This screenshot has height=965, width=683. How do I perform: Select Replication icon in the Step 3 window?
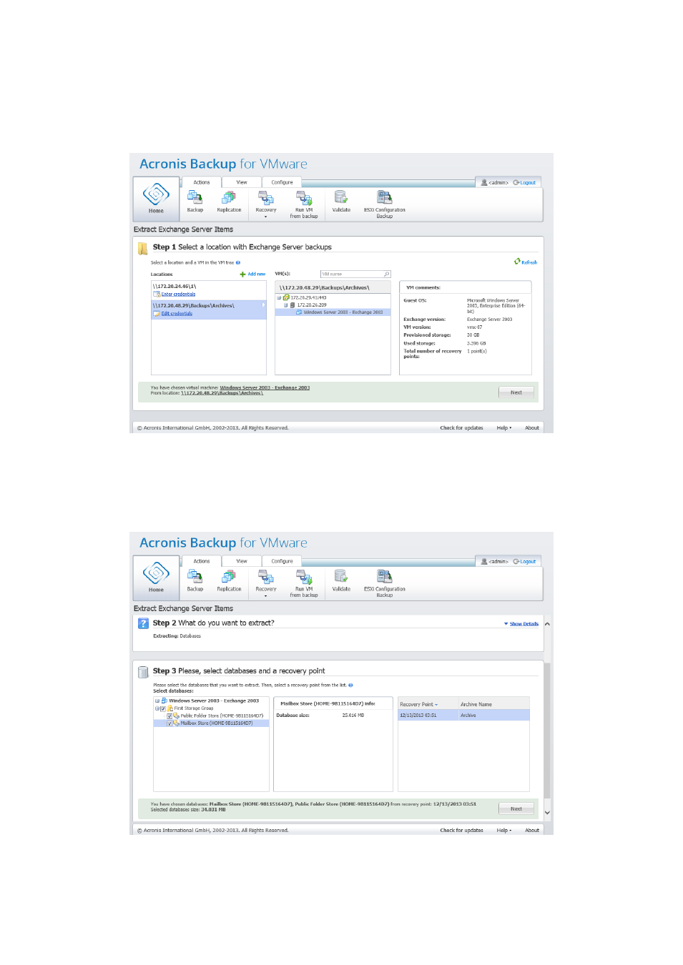(x=229, y=576)
